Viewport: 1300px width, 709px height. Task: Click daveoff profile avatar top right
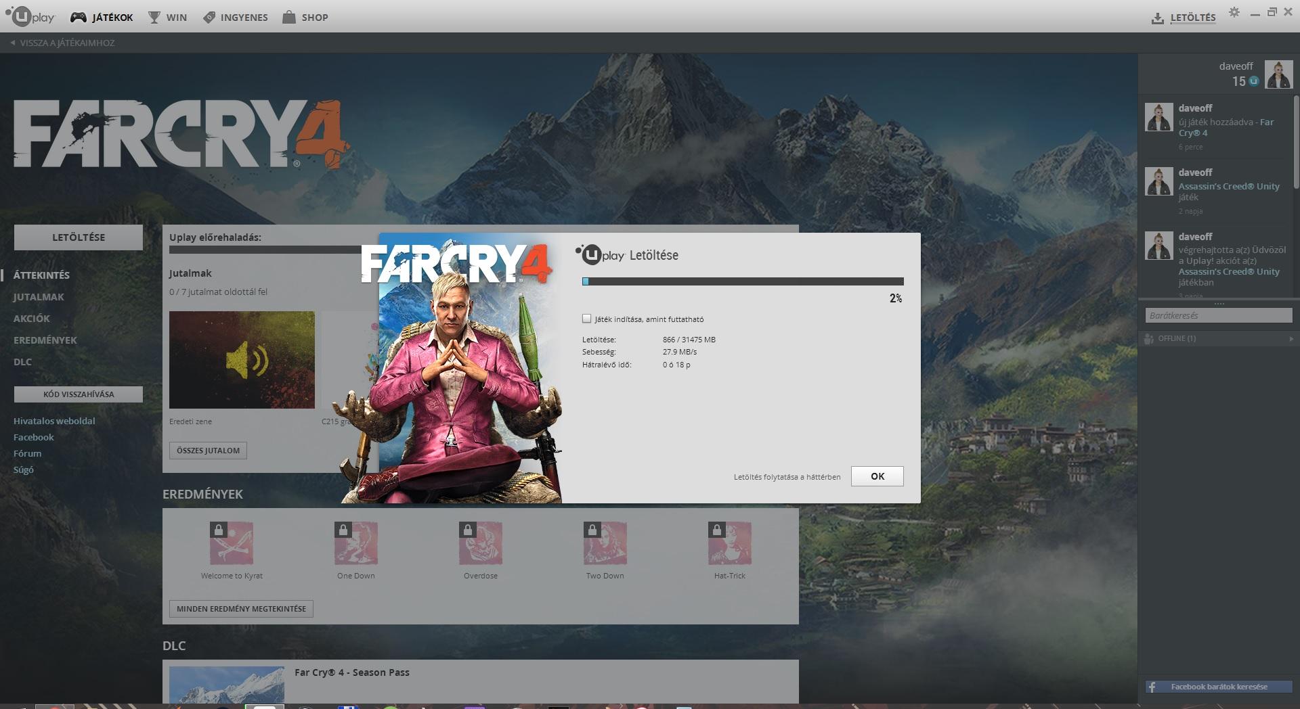click(1278, 74)
